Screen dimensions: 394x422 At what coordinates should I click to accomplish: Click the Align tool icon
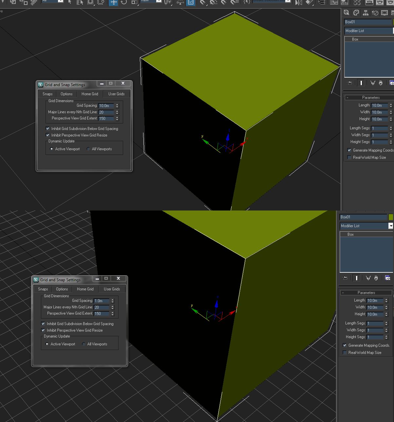click(x=310, y=2)
